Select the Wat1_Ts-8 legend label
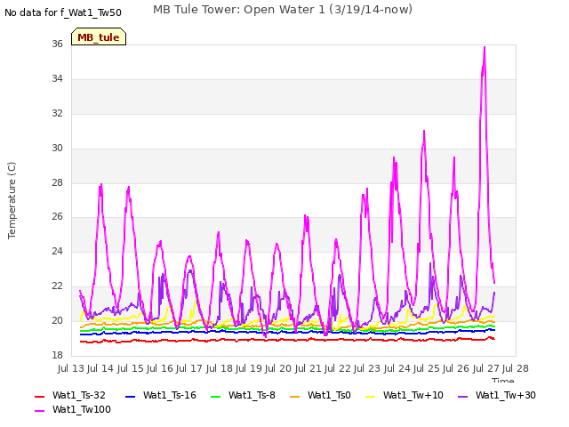This screenshot has height=427, width=569. point(252,395)
